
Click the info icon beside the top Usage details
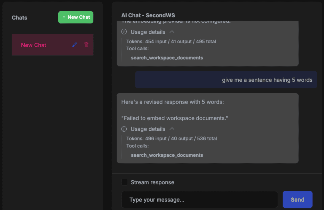coord(124,32)
